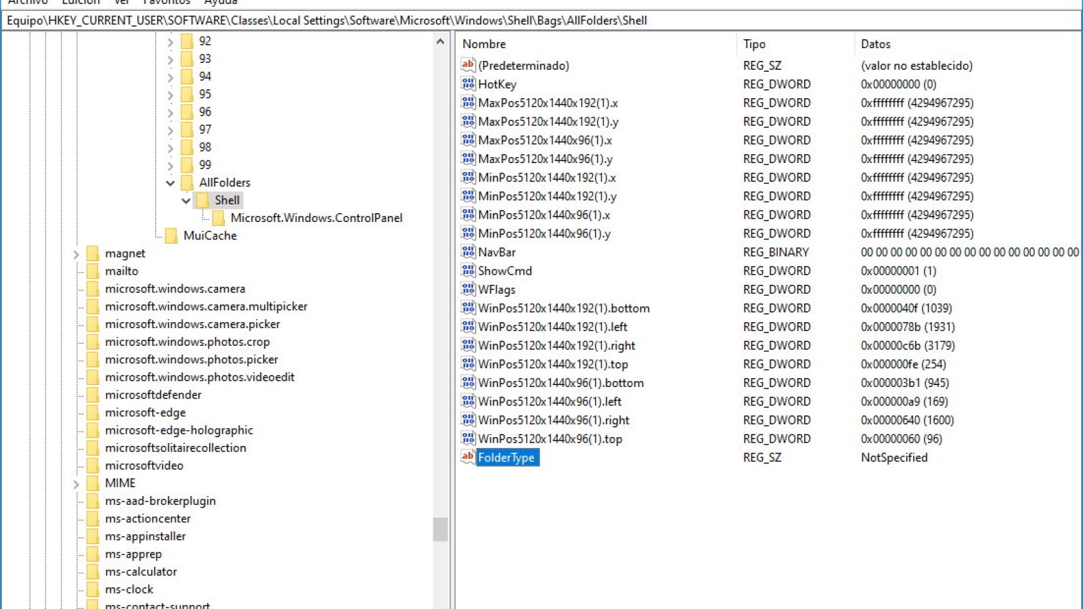Select the microsoftsolitairecollection key
Viewport: 1083px width, 609px height.
(176, 447)
